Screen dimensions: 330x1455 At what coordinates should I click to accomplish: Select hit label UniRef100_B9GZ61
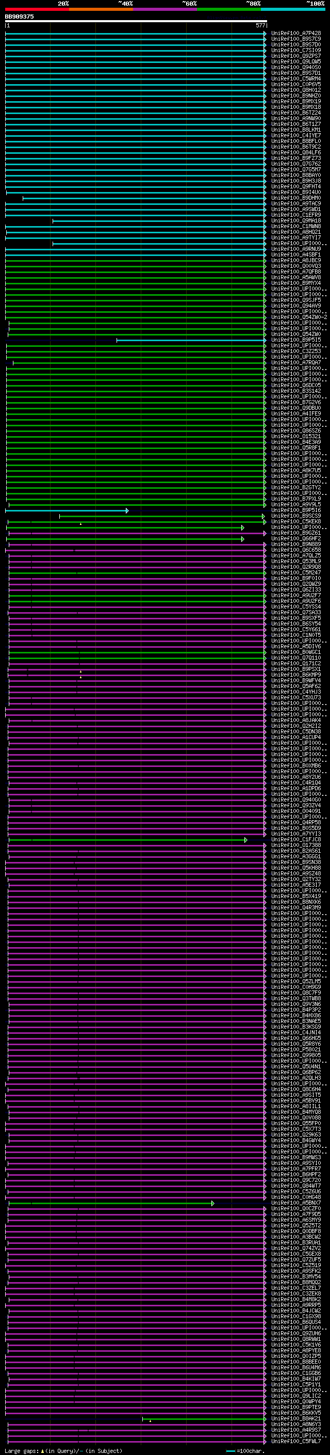296,533
